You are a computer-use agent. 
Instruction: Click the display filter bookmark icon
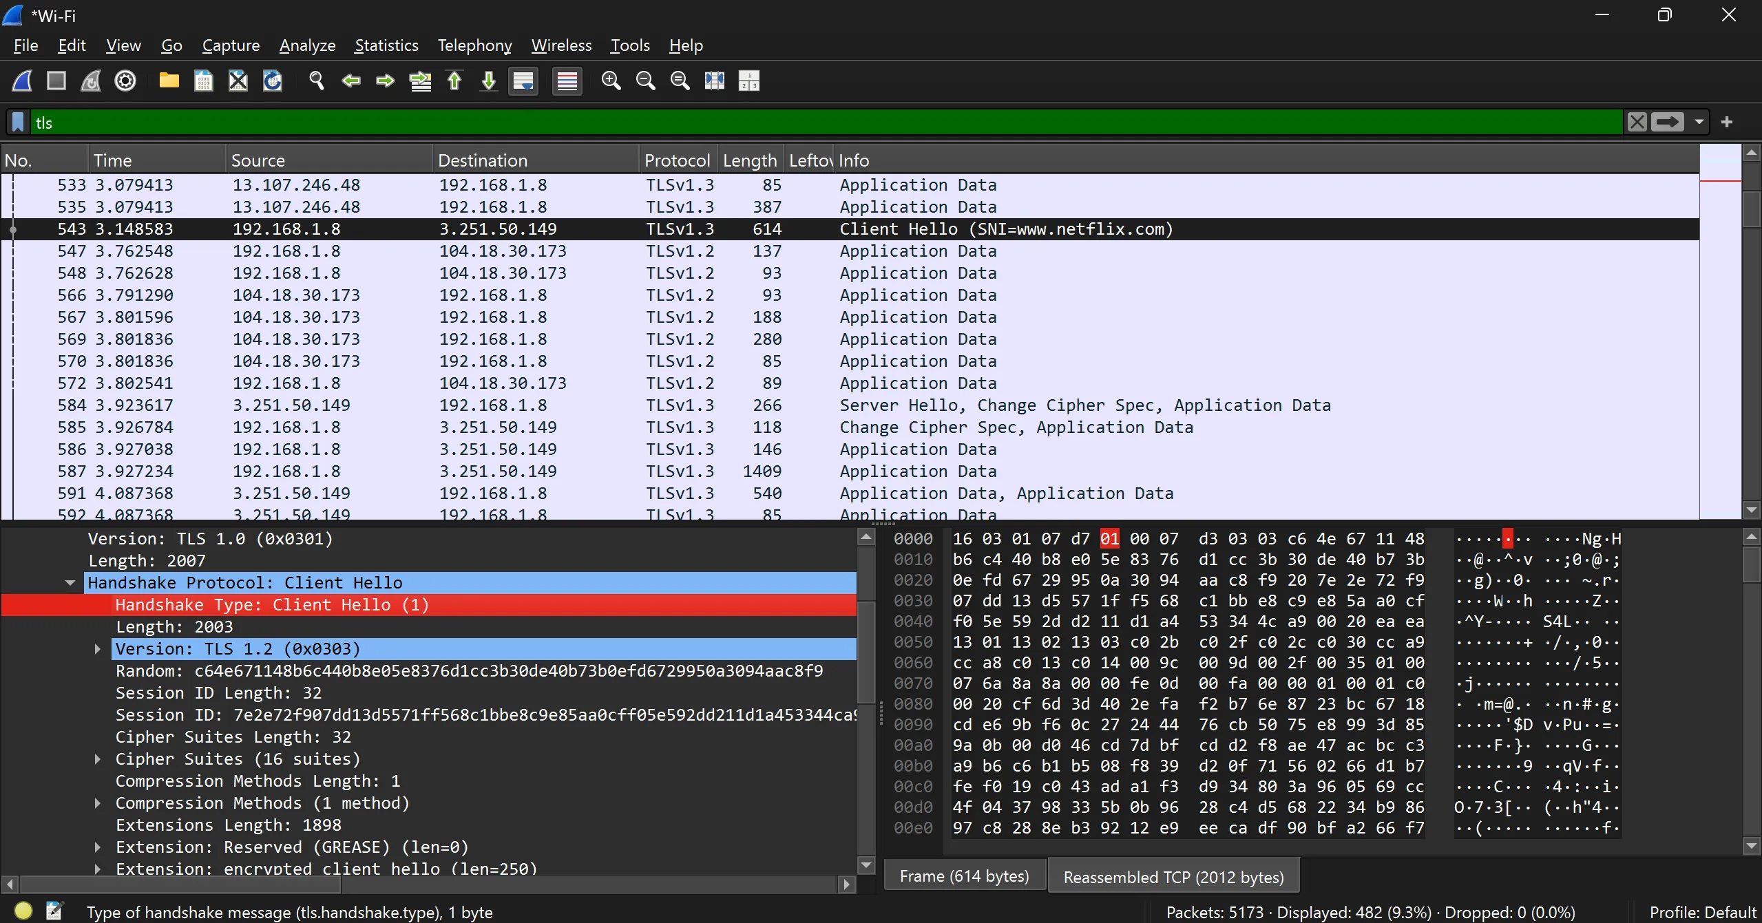pyautogui.click(x=19, y=123)
